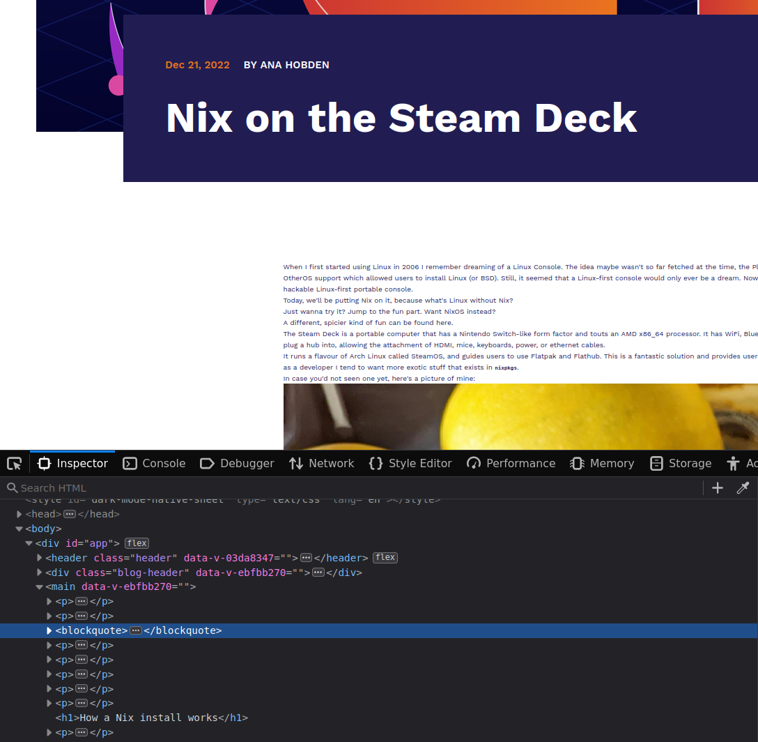
Task: Select the element picker tool
Action: (x=14, y=462)
